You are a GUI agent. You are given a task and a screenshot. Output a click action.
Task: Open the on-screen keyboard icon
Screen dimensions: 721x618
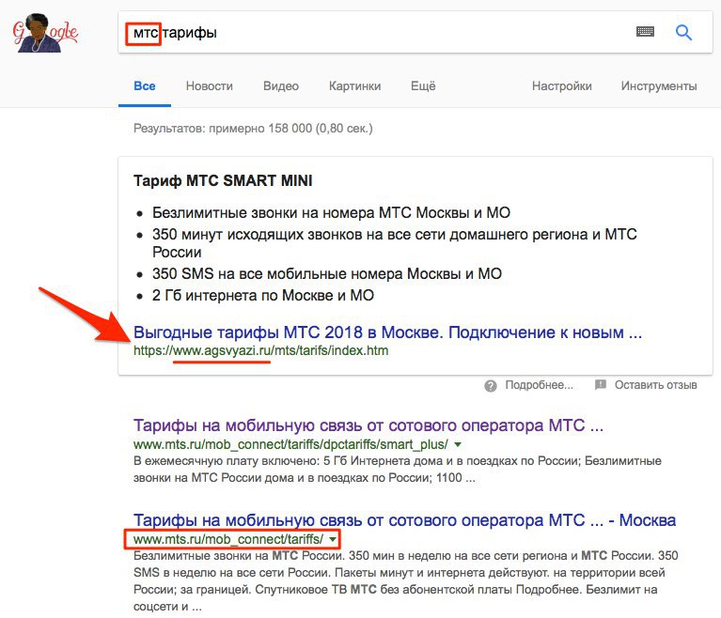[645, 32]
